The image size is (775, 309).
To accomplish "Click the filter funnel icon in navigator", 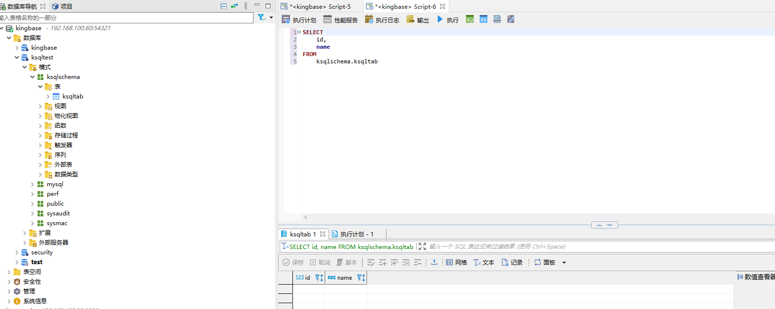I will click(x=261, y=18).
